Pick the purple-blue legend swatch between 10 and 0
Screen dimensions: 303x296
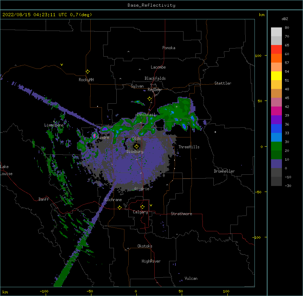[276, 164]
